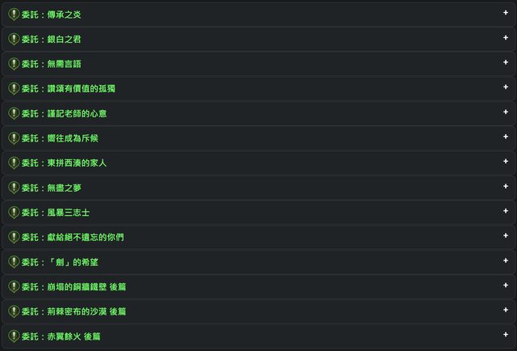
Task: Click quest marker icon beside 銀白之君
Action: tap(13, 39)
